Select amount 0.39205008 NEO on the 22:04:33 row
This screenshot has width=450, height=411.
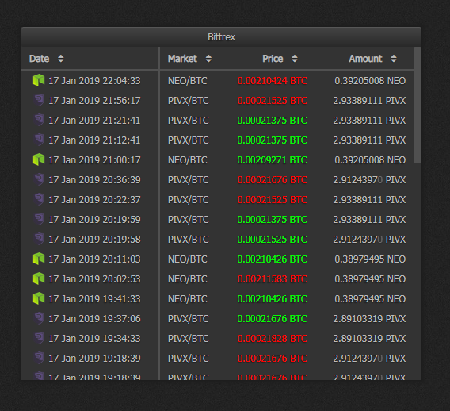370,81
